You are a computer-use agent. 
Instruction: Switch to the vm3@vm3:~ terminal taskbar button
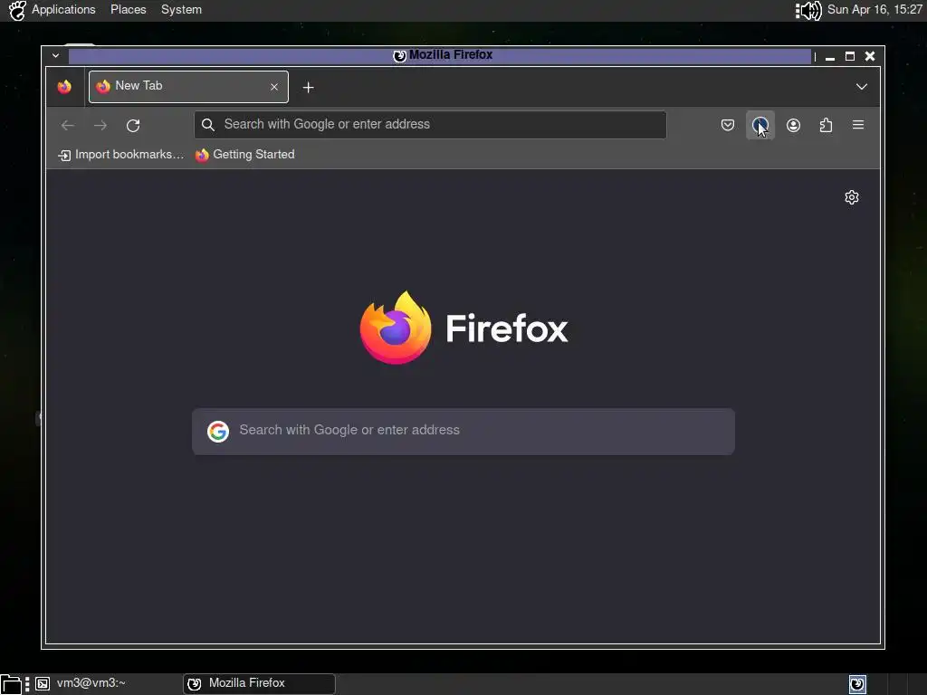[x=91, y=683]
